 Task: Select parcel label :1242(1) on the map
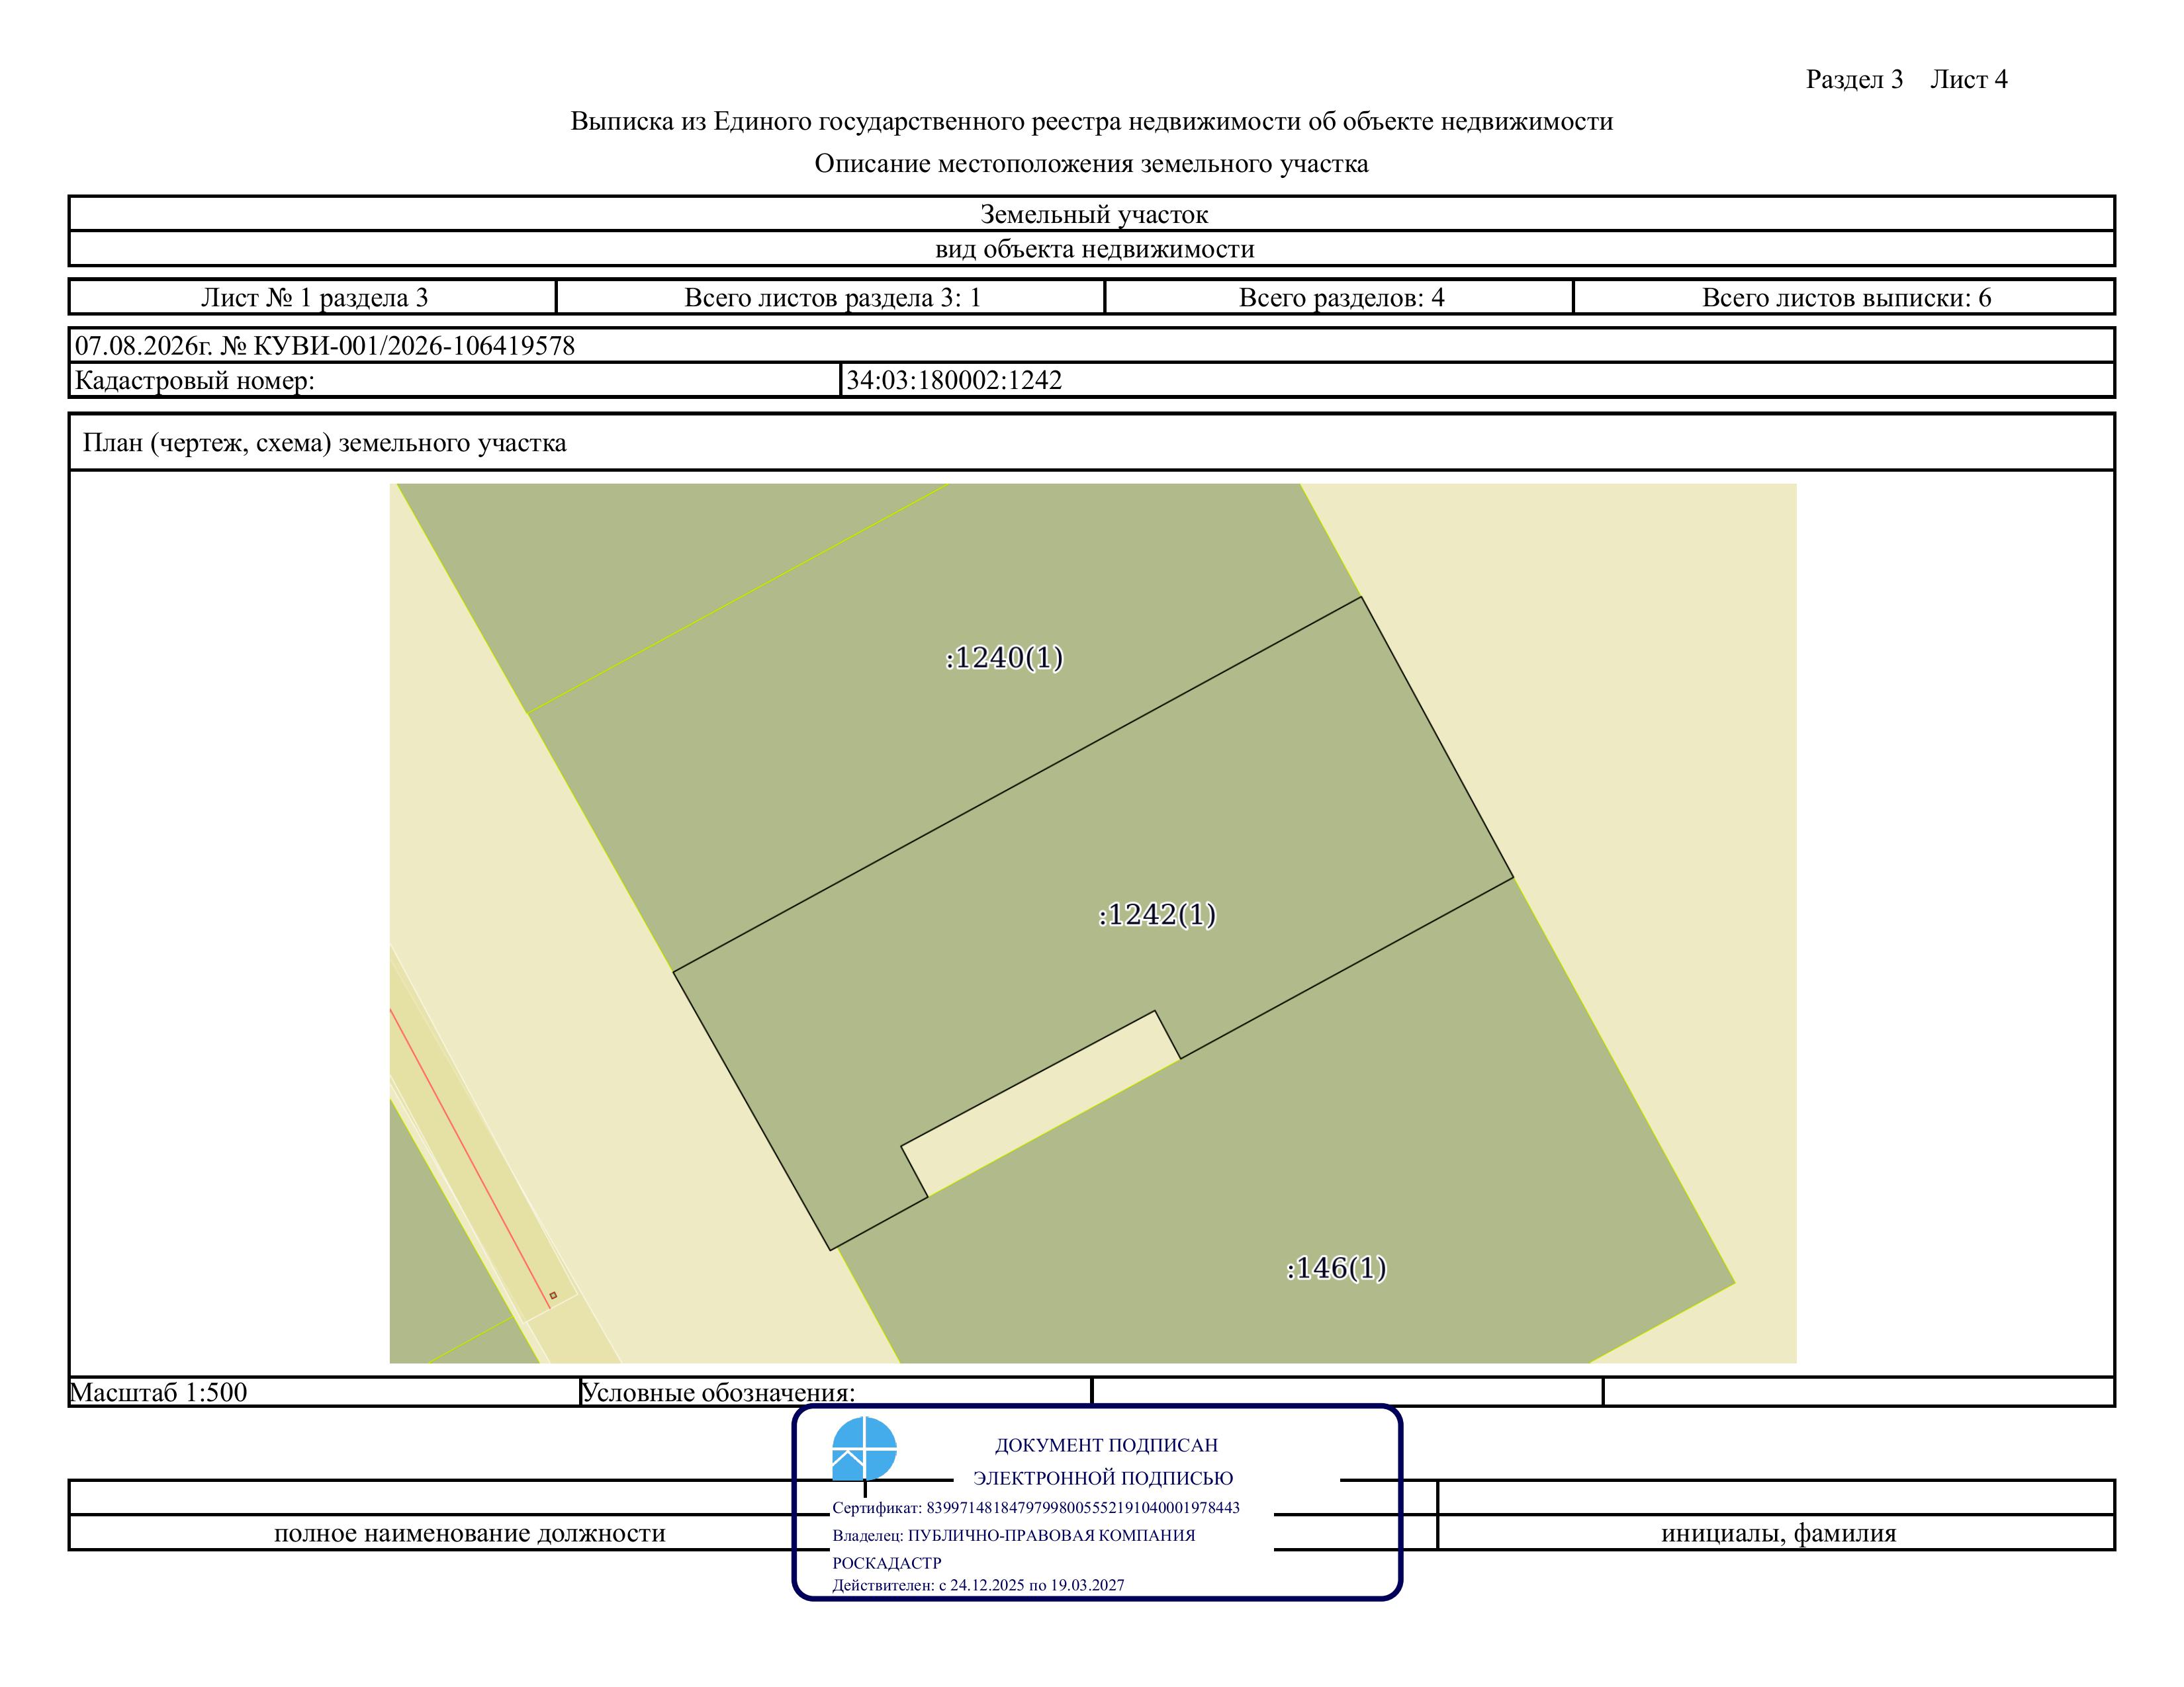[1157, 914]
